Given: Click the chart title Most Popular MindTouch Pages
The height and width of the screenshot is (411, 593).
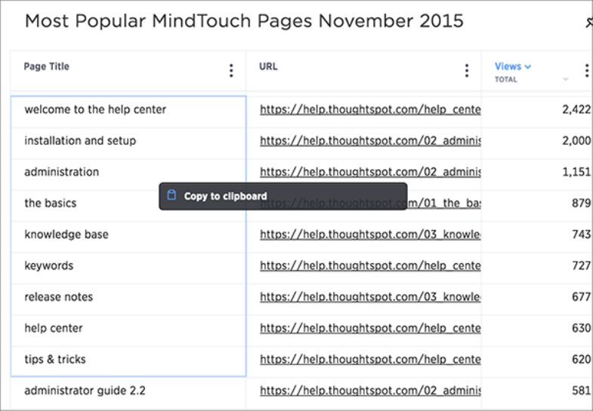Looking at the screenshot, I should 244,21.
